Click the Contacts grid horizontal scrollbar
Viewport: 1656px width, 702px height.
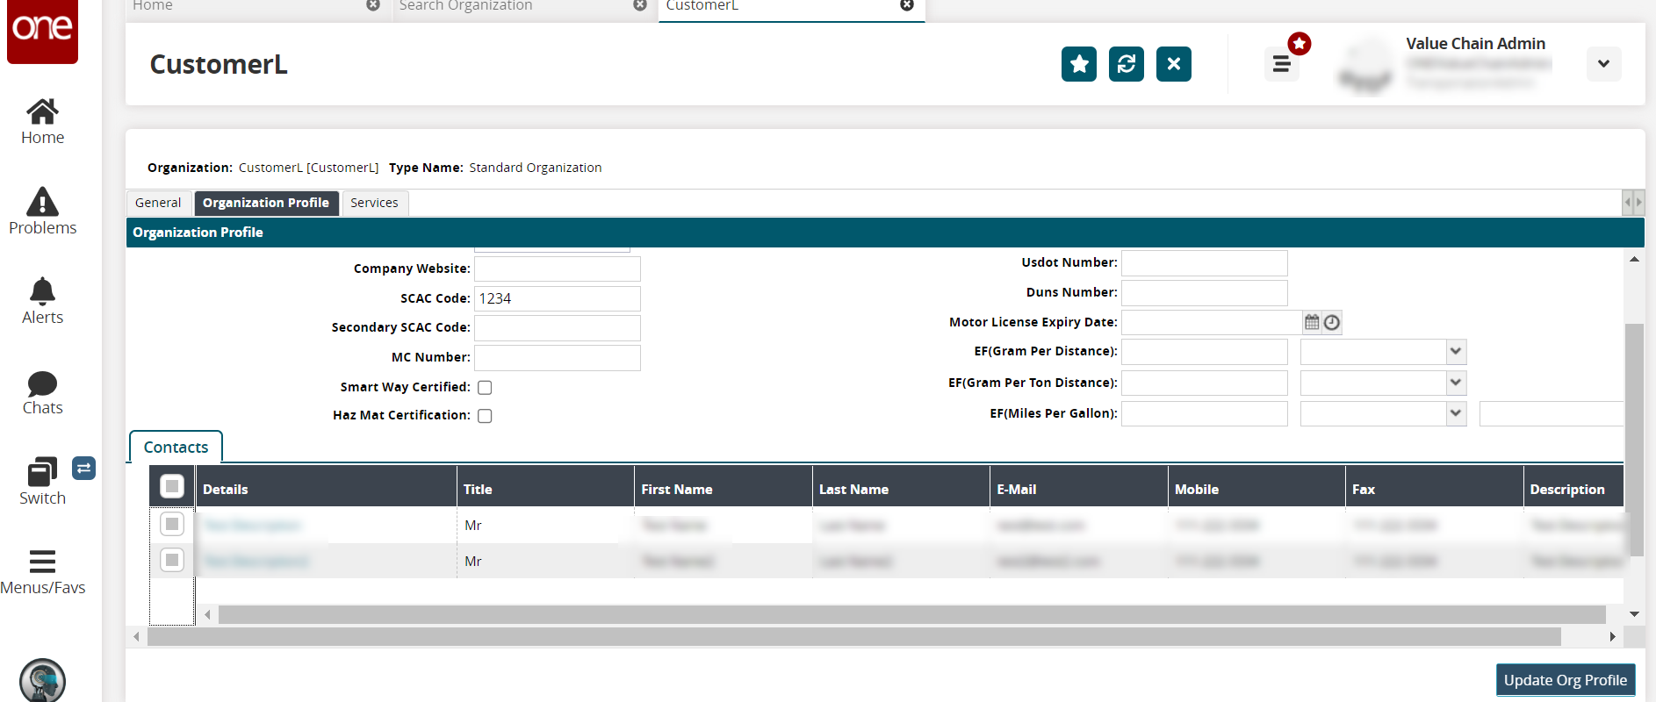coord(911,614)
